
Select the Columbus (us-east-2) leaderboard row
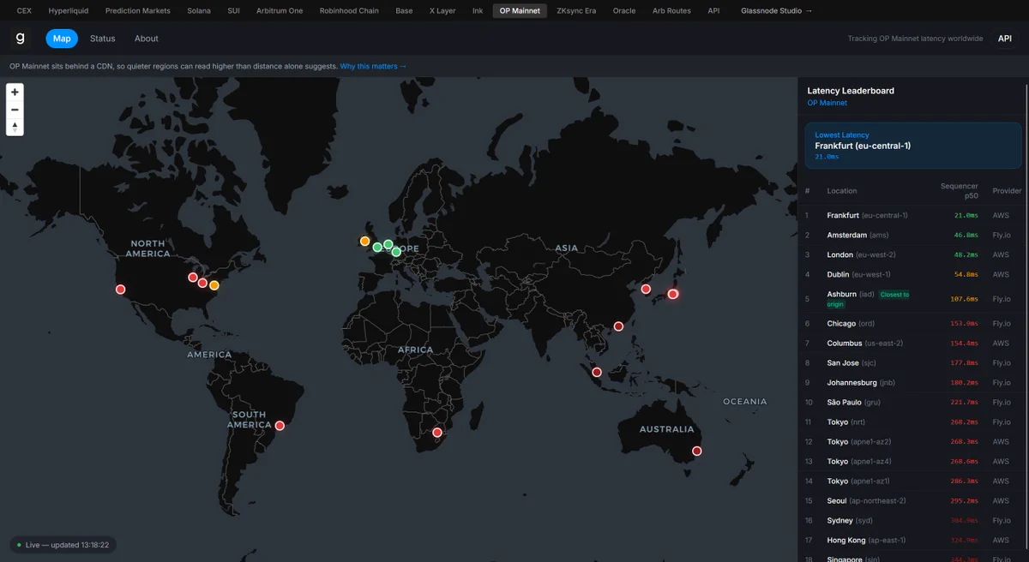coord(913,343)
